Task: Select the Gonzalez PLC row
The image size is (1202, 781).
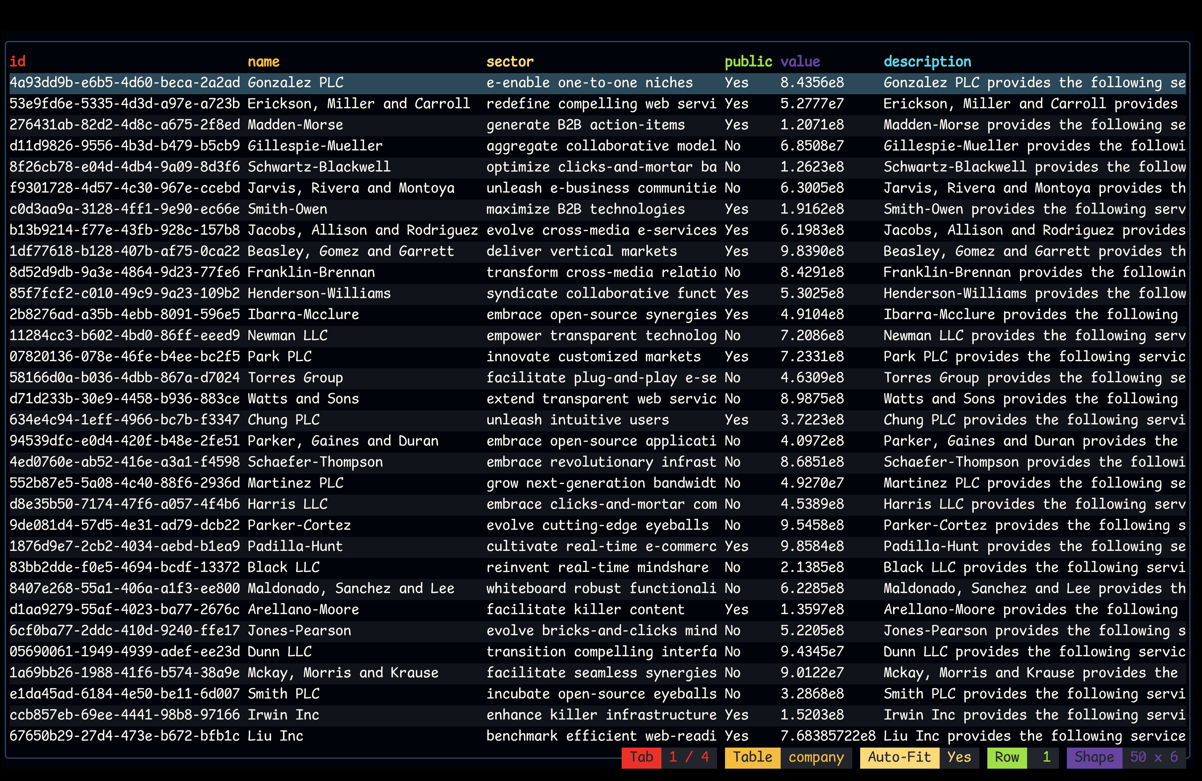Action: pyautogui.click(x=295, y=83)
